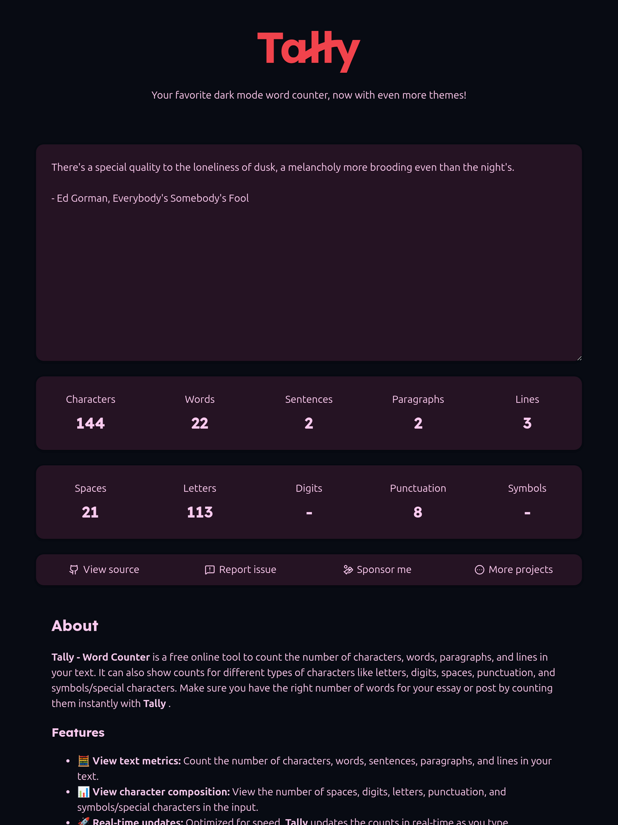Click the Sentences statistic

click(x=309, y=413)
